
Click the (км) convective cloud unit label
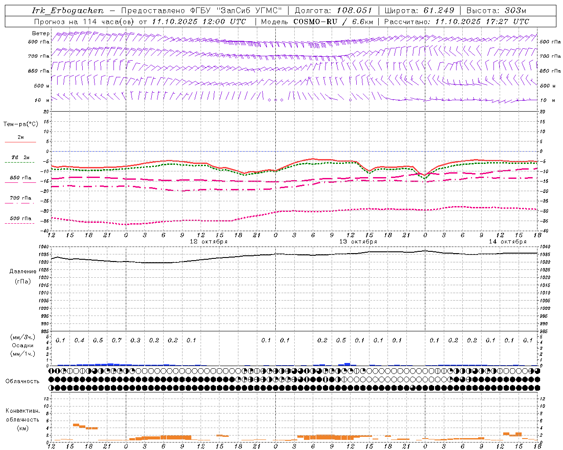pos(22,428)
